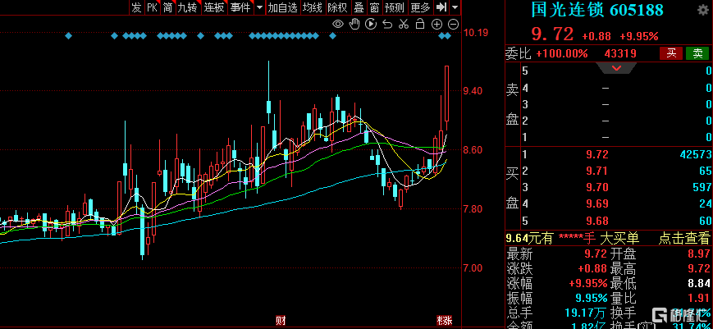Click the 7.80 price axis label

pos(473,209)
